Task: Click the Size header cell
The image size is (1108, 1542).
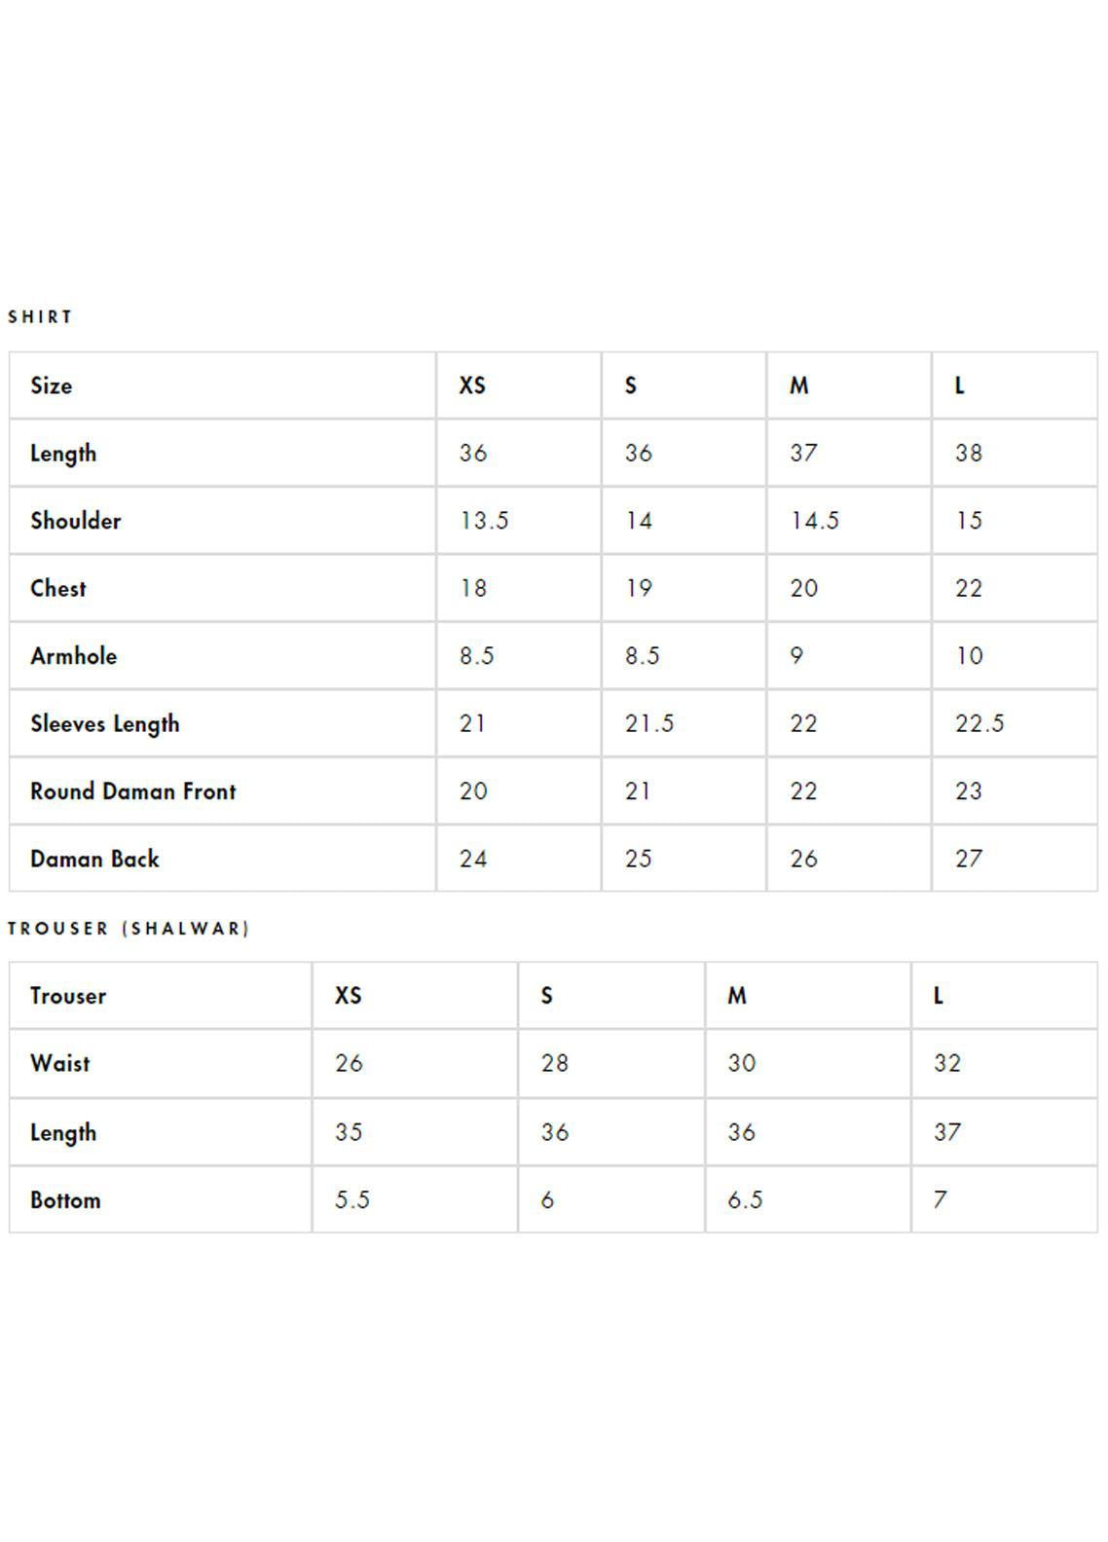Action: point(52,385)
